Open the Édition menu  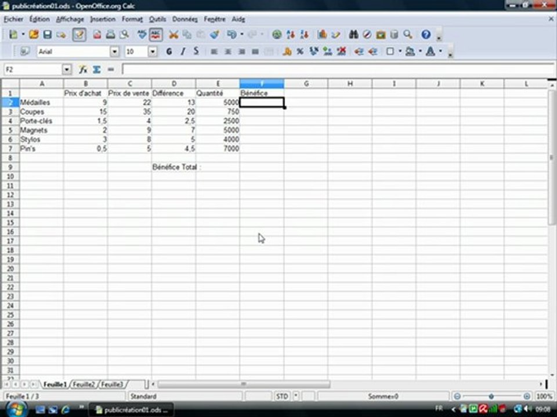pyautogui.click(x=39, y=19)
